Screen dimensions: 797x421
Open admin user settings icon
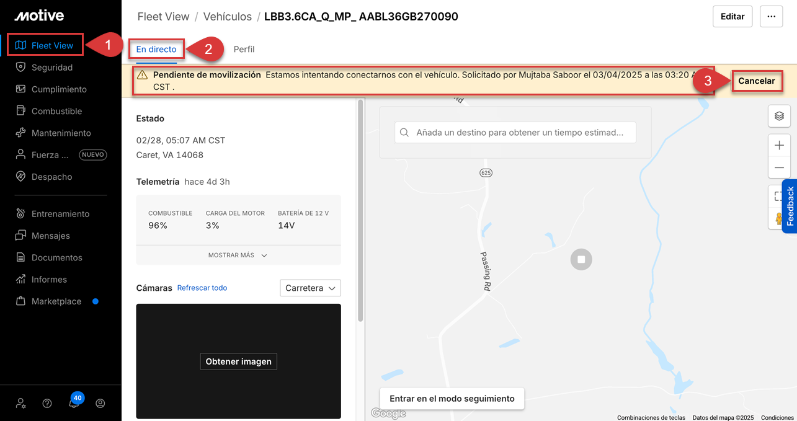21,403
